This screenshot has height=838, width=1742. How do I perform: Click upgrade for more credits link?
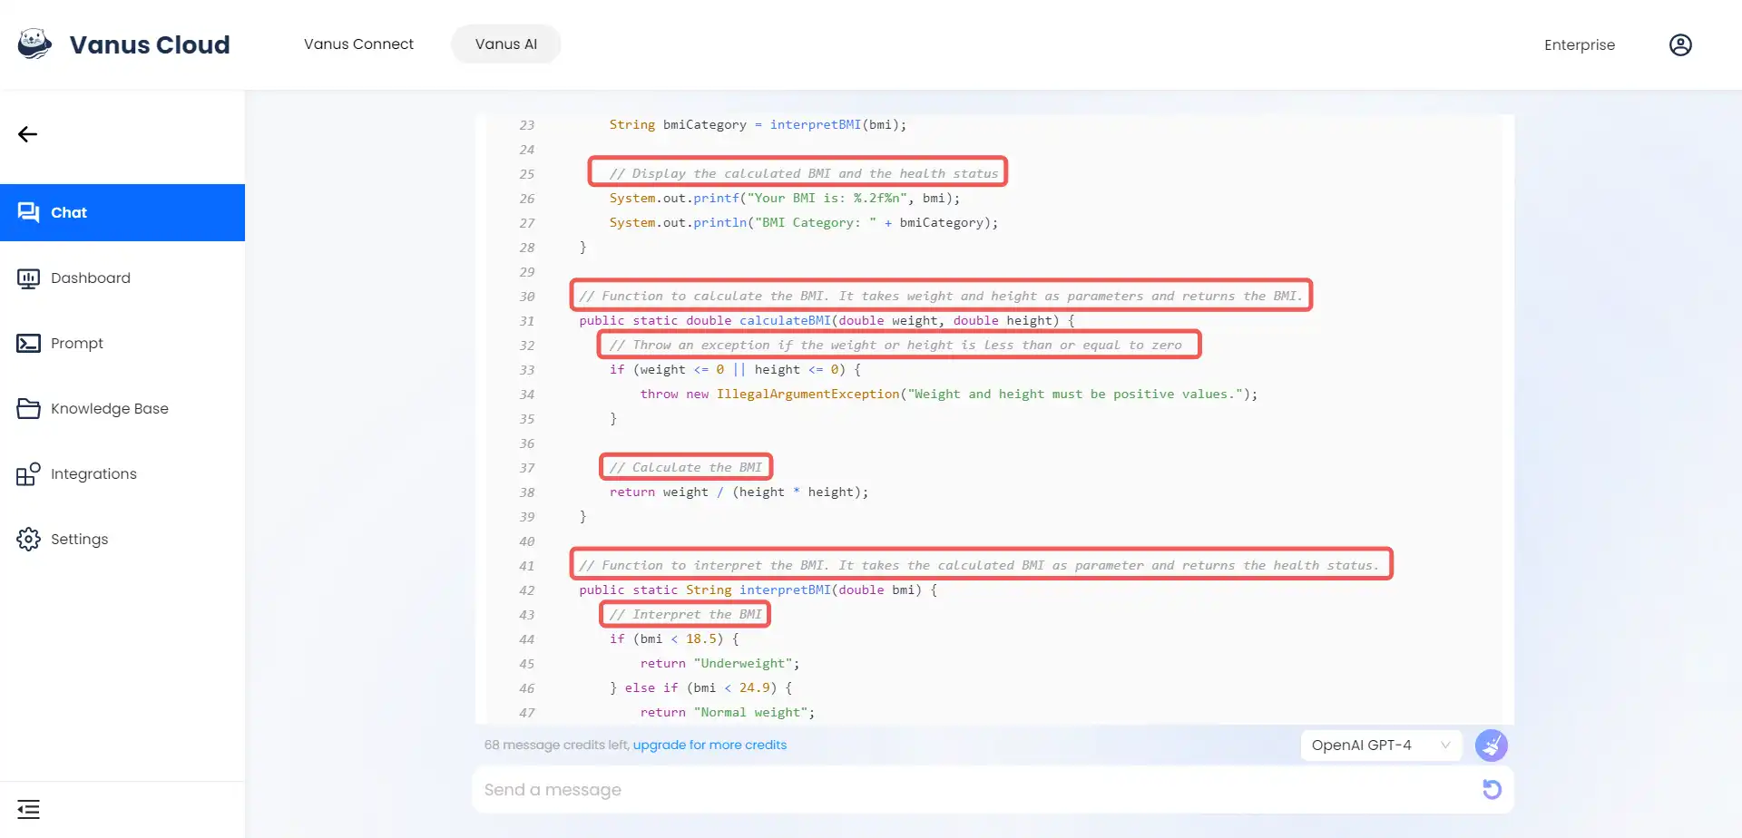pos(710,745)
